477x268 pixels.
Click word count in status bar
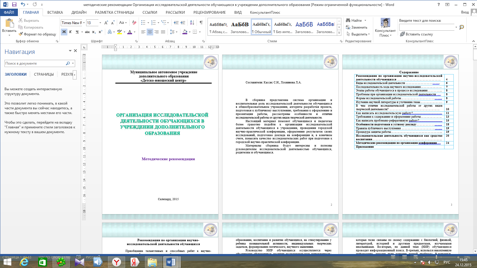click(55, 257)
